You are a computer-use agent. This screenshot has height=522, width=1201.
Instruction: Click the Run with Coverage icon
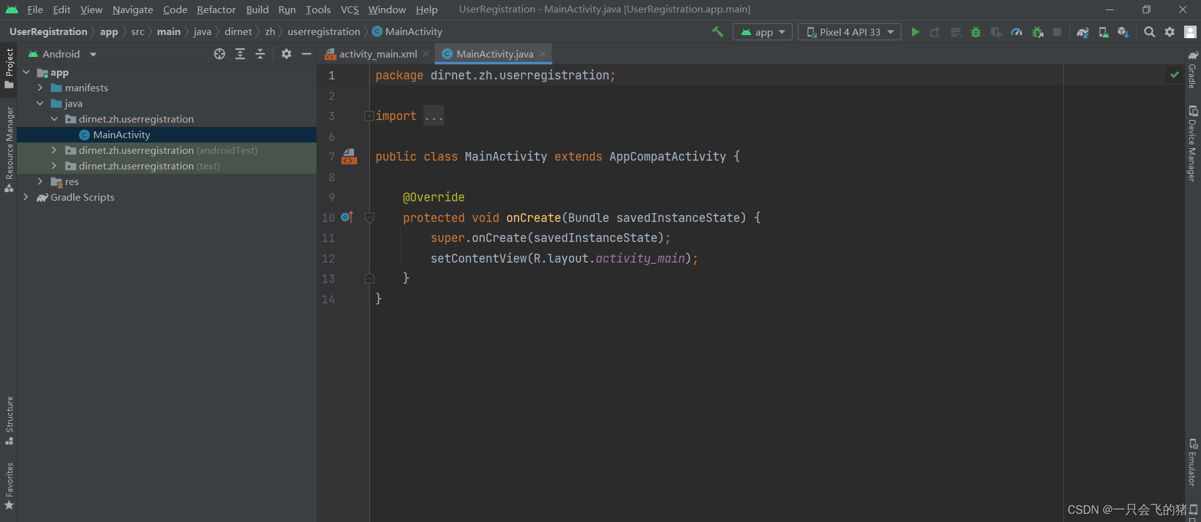point(996,32)
